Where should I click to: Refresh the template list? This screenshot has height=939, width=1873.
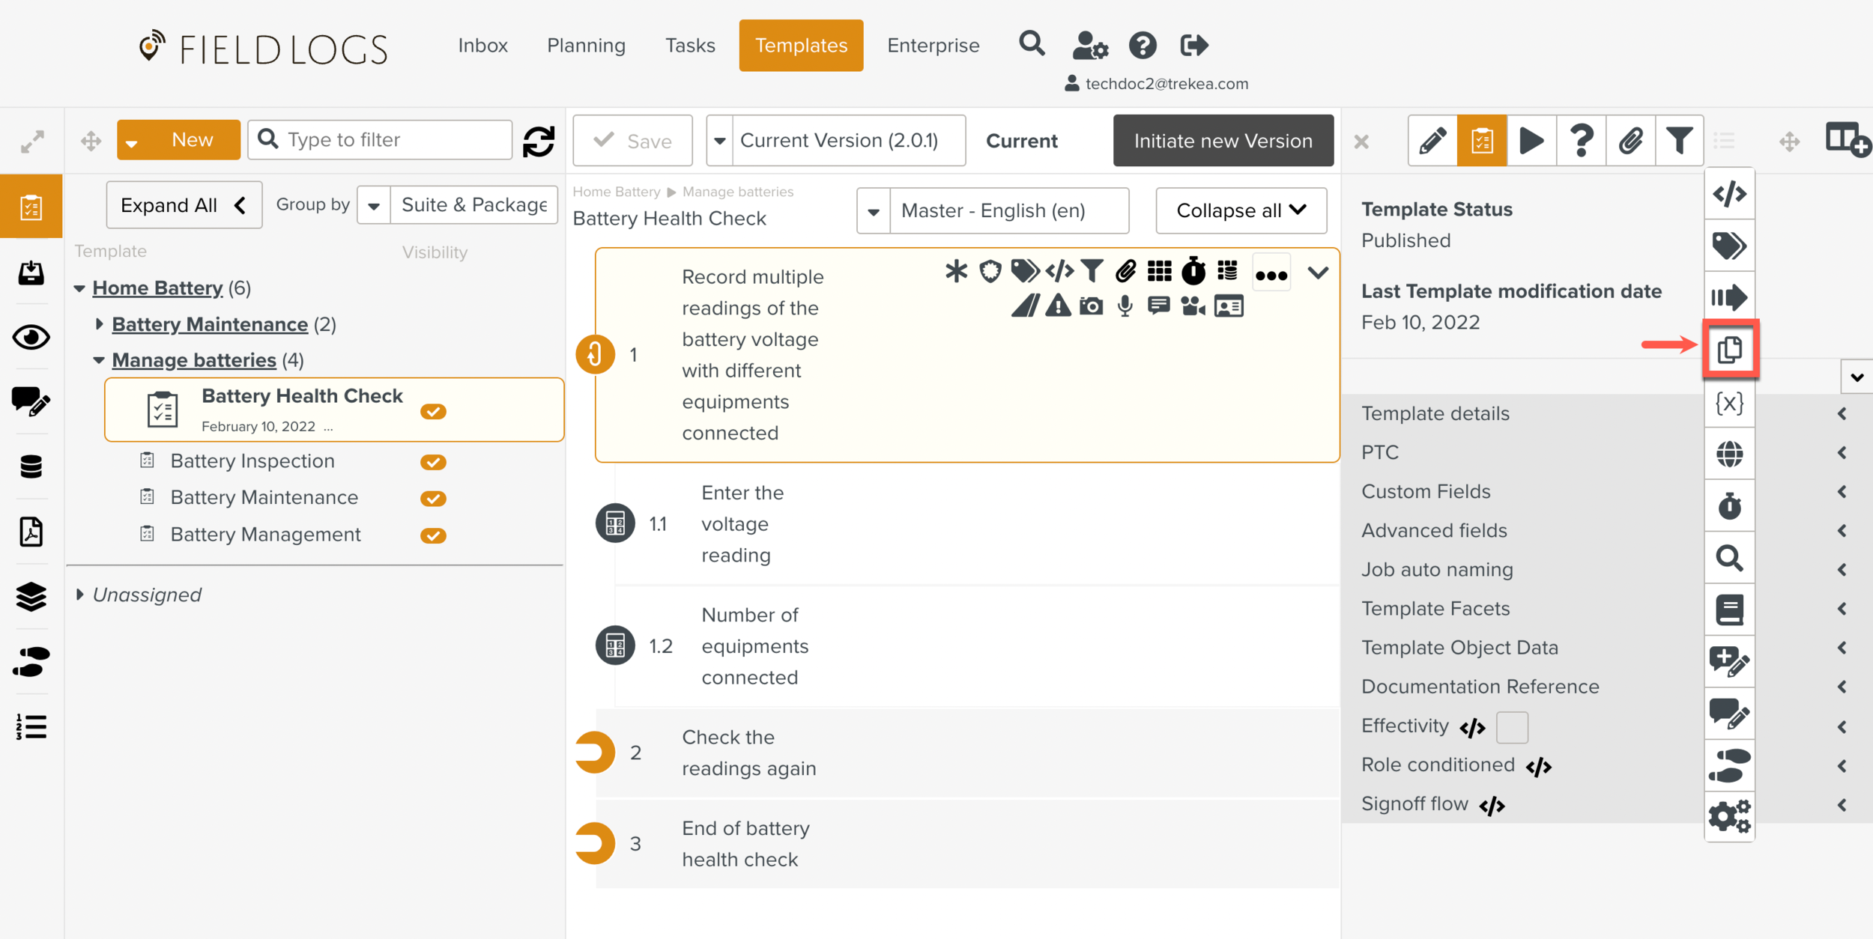(x=539, y=141)
